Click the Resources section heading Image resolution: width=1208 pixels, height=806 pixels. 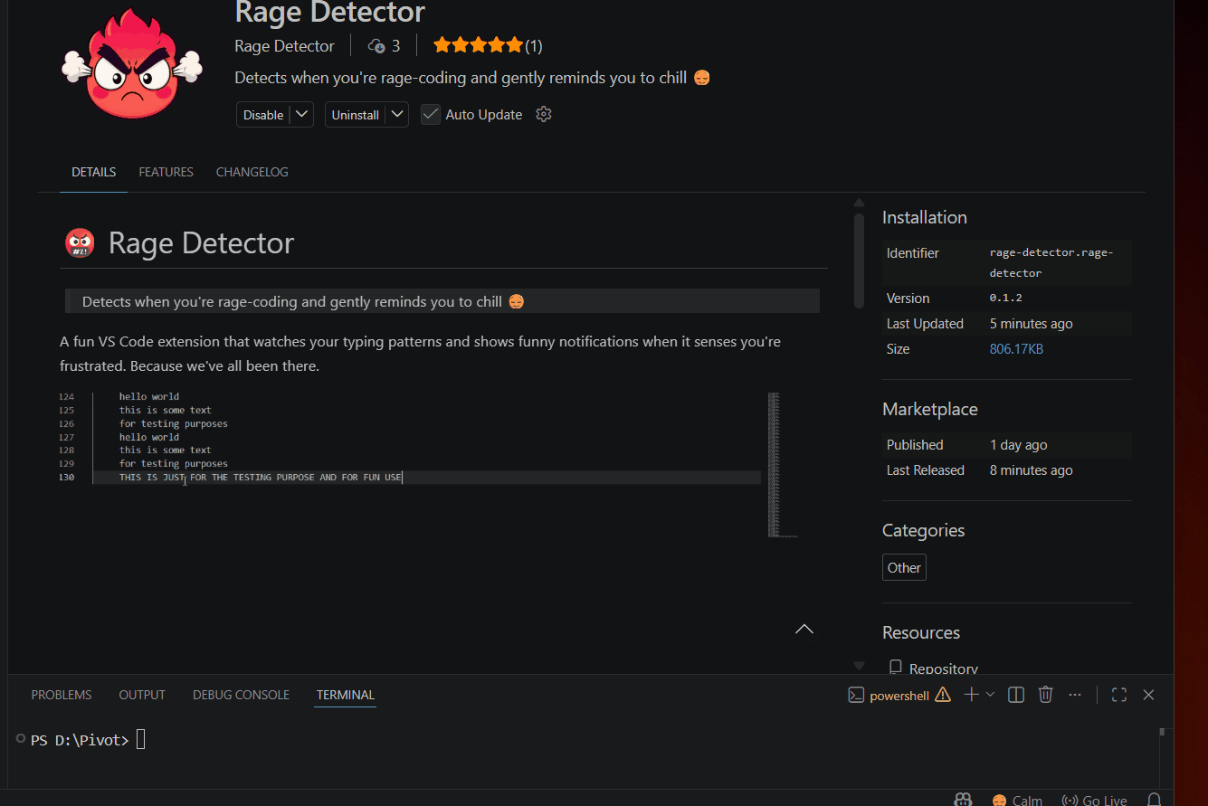(921, 632)
